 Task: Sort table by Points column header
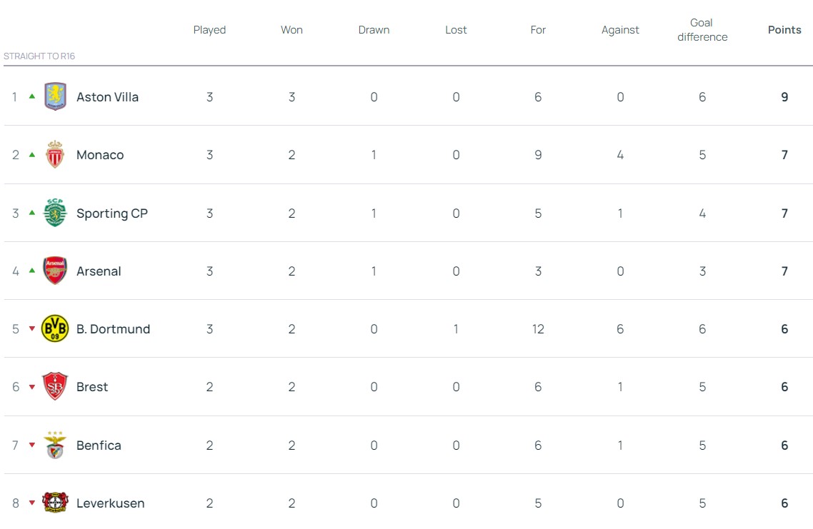[x=784, y=30]
